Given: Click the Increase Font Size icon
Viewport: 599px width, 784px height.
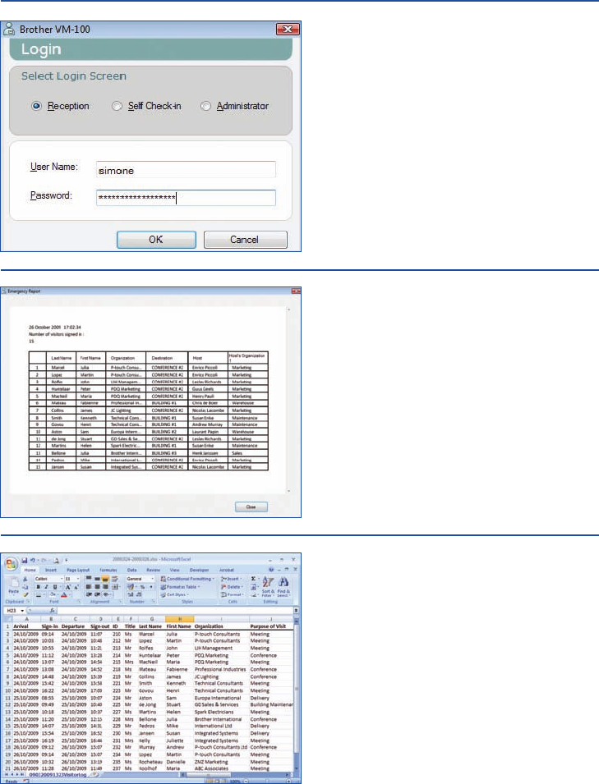Looking at the screenshot, I should pyautogui.click(x=67, y=587).
